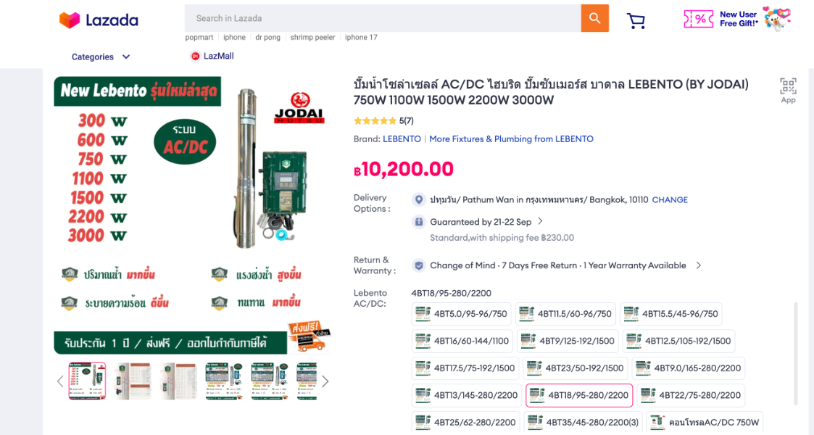This screenshot has width=814, height=435.
Task: Open the shopping cart
Action: [x=636, y=20]
